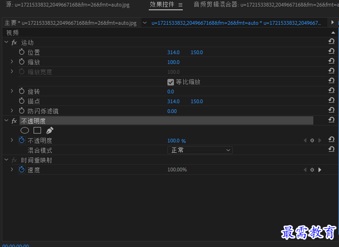Select the blue sequence clip tab
The height and width of the screenshot is (247, 339).
coord(236,23)
